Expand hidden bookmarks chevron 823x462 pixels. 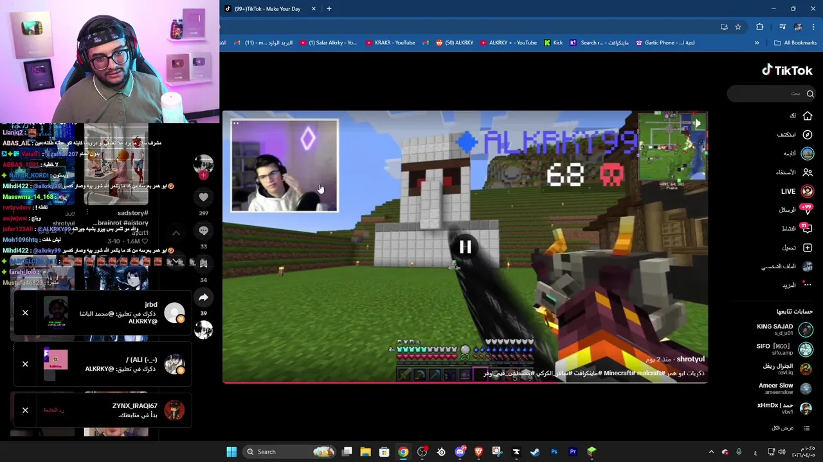pyautogui.click(x=757, y=43)
